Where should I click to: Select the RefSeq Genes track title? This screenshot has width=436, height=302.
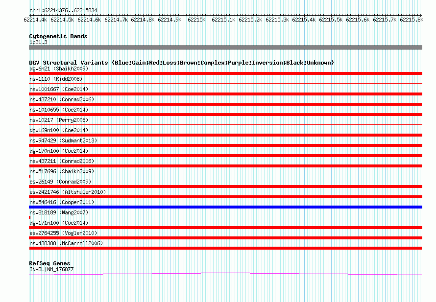pos(50,263)
